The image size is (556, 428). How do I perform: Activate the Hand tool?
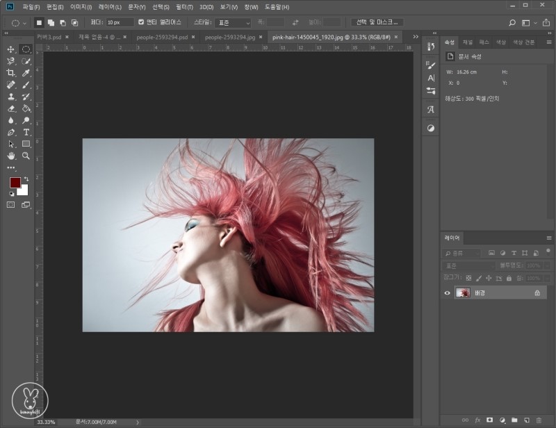tap(11, 156)
